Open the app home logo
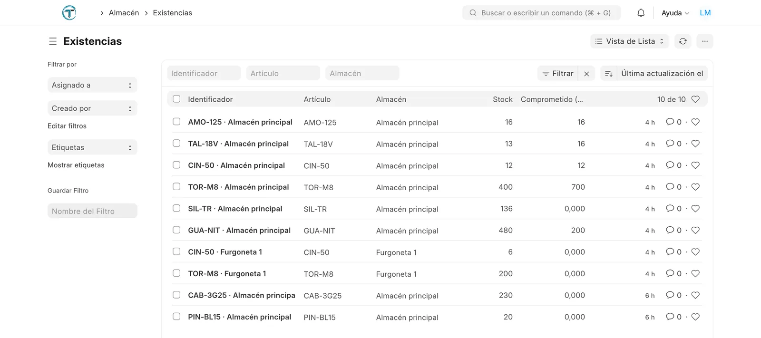761x338 pixels. coord(69,13)
